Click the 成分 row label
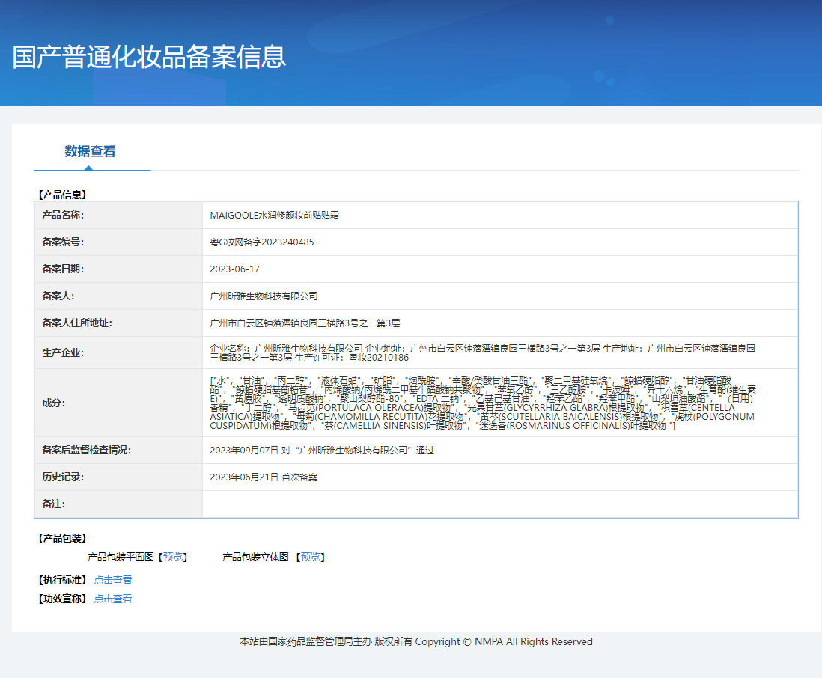Viewport: 822px width, 678px height. 53,403
